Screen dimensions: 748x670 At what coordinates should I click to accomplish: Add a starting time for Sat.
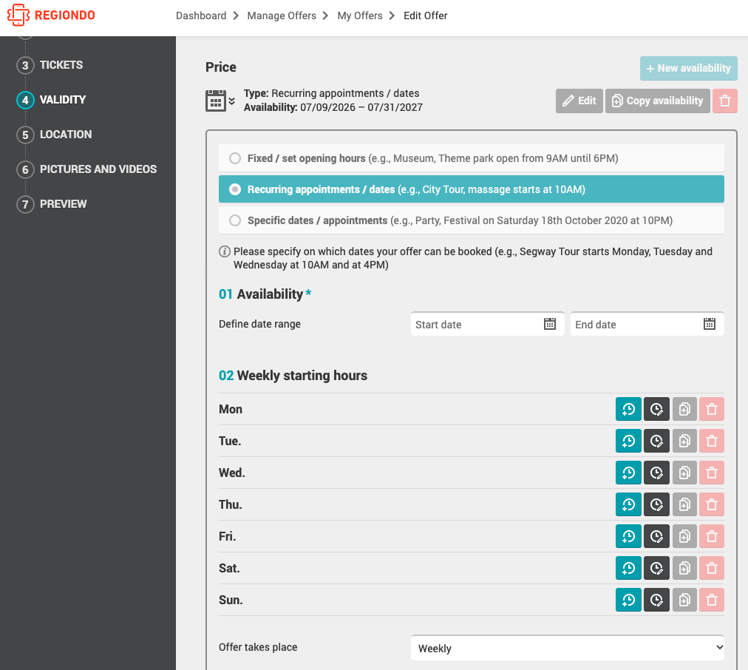628,568
